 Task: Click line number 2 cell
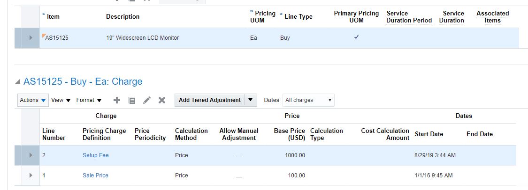pos(44,155)
